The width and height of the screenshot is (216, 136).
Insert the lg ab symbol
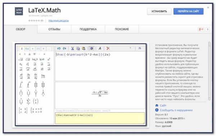[42, 59]
